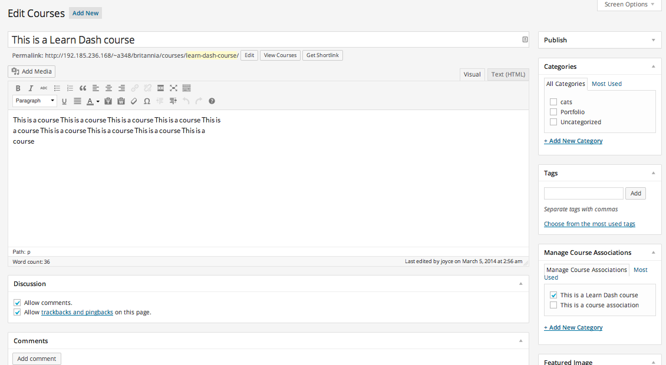Enter distraction-free fullscreen mode
The width and height of the screenshot is (666, 365).
click(173, 88)
